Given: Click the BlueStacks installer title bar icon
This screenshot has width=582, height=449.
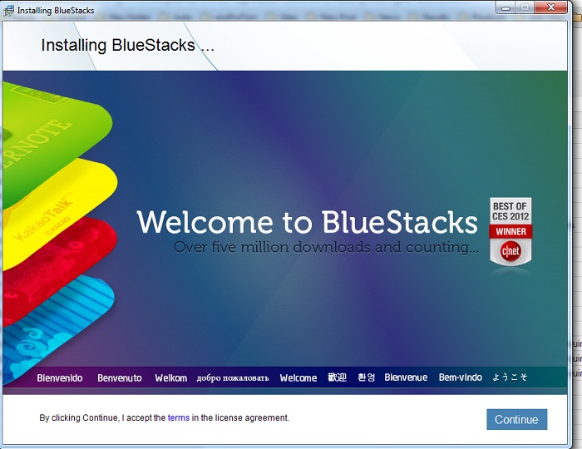Looking at the screenshot, I should (x=8, y=10).
